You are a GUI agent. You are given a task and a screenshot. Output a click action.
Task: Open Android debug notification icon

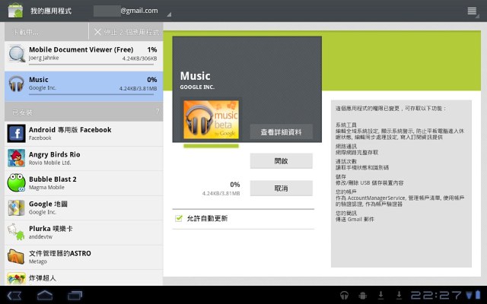[x=362, y=296]
